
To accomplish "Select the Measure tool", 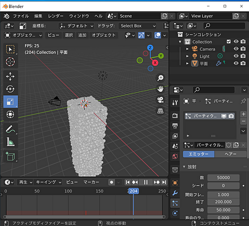I will [10, 142].
